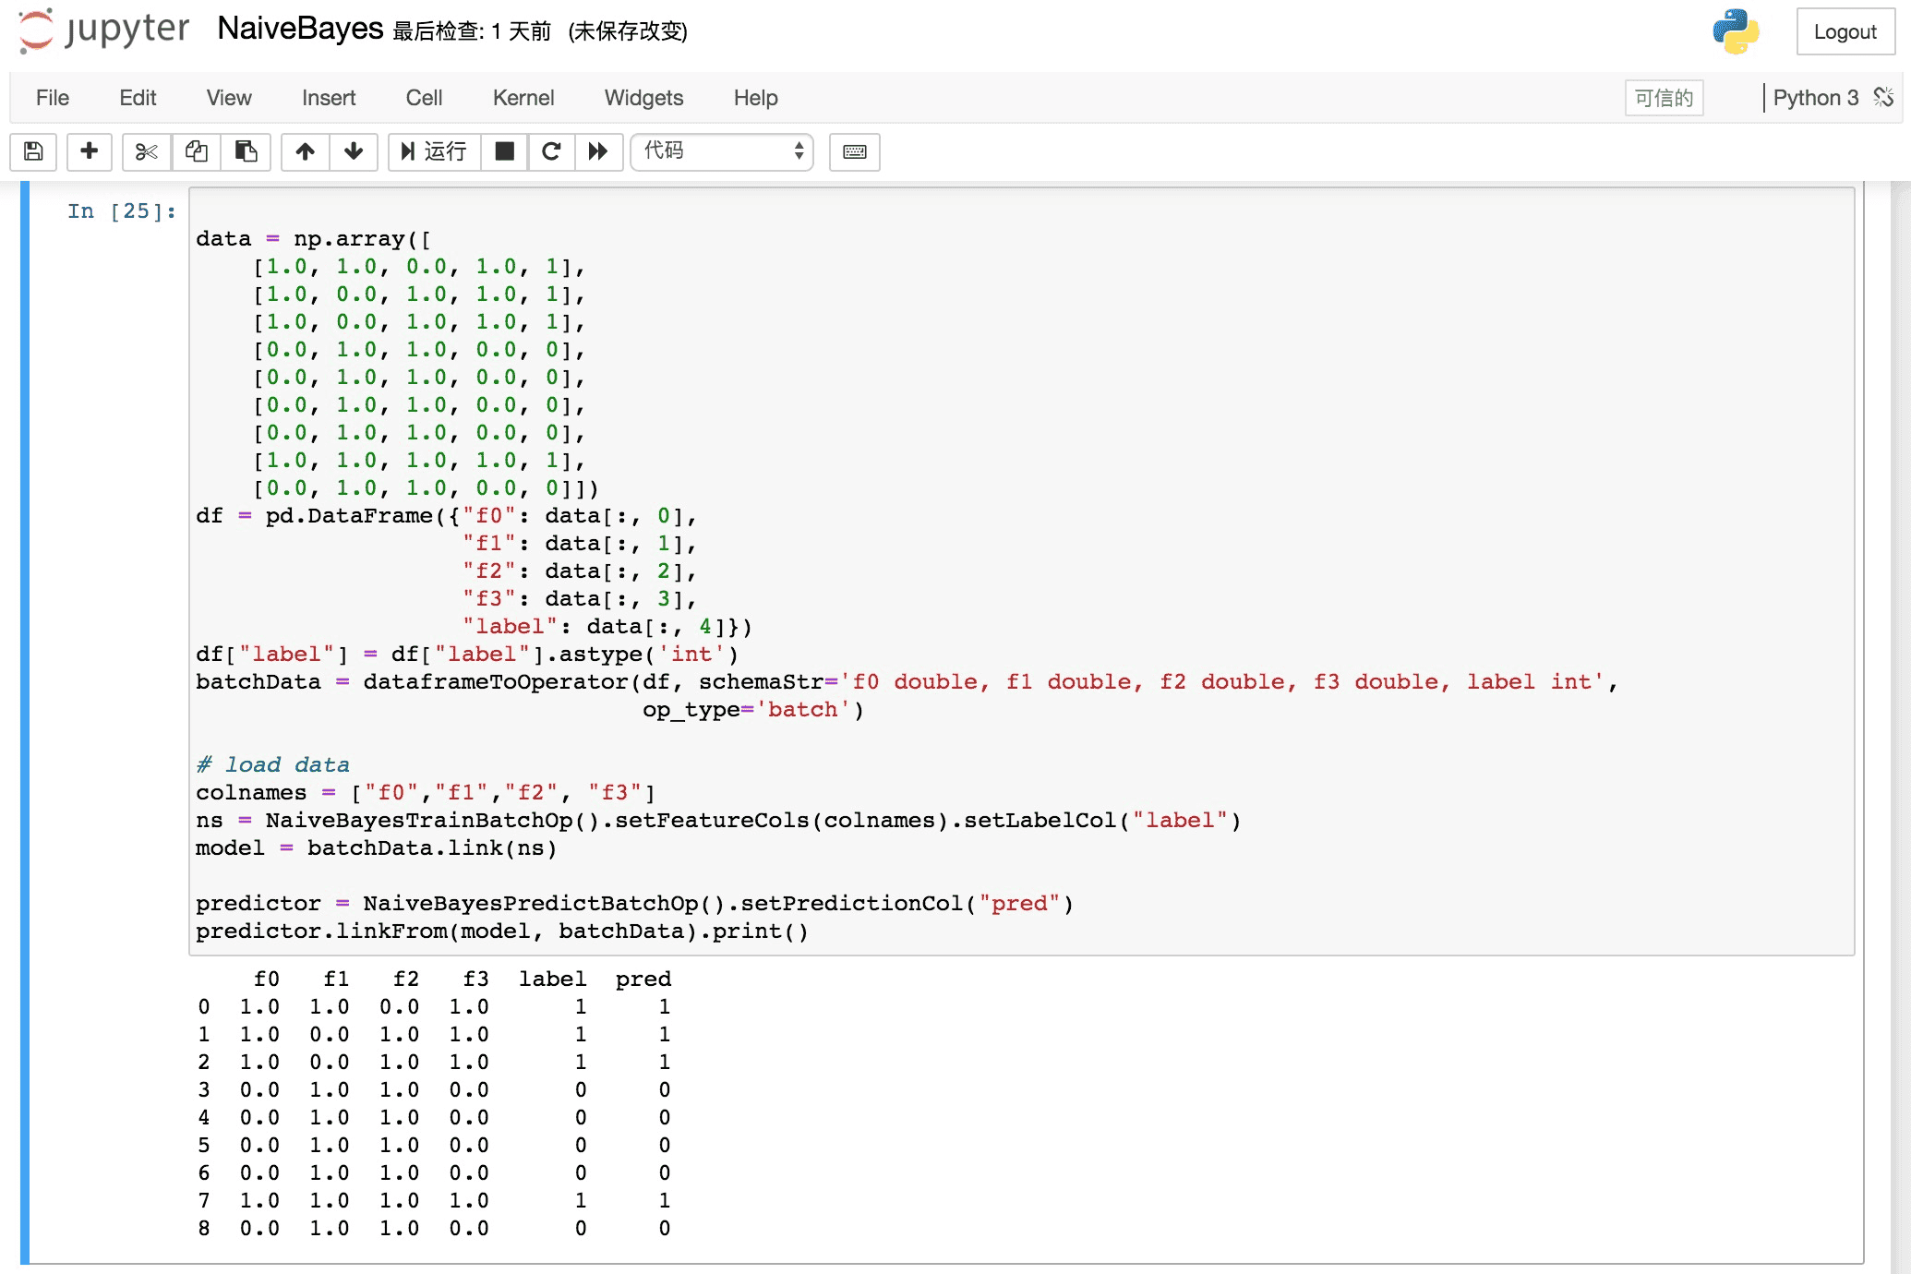The height and width of the screenshot is (1274, 1911).
Task: Move the cell up with the up-arrow icon
Action: 305,152
